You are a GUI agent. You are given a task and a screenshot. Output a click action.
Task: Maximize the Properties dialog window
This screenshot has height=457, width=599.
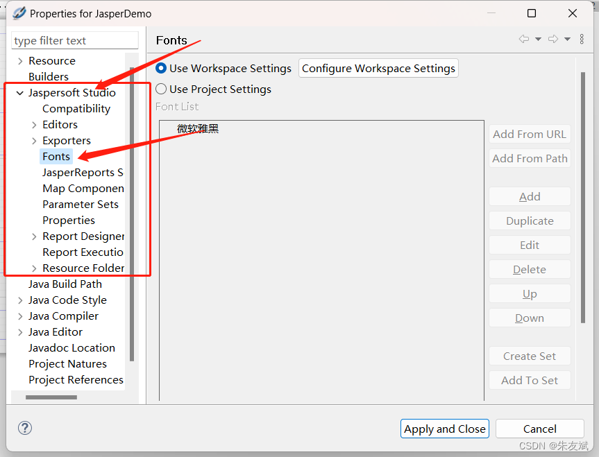coord(532,13)
